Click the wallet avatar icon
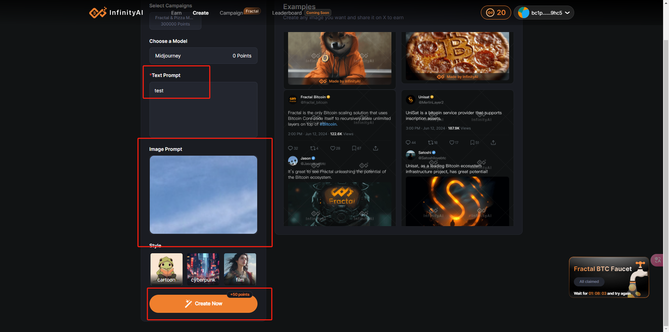Image resolution: width=669 pixels, height=332 pixels. tap(523, 13)
